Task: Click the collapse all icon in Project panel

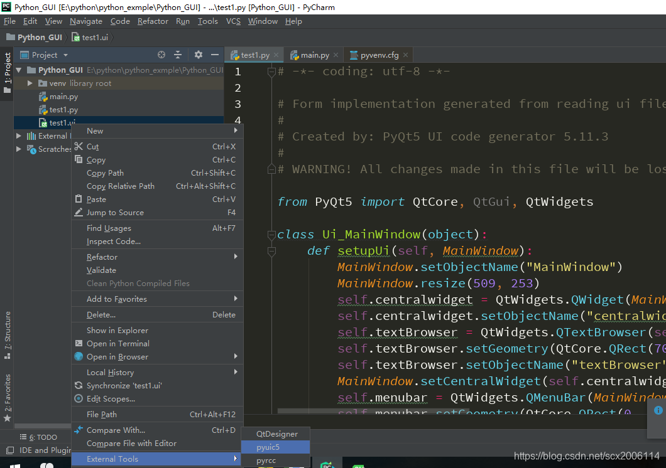Action: click(x=178, y=55)
